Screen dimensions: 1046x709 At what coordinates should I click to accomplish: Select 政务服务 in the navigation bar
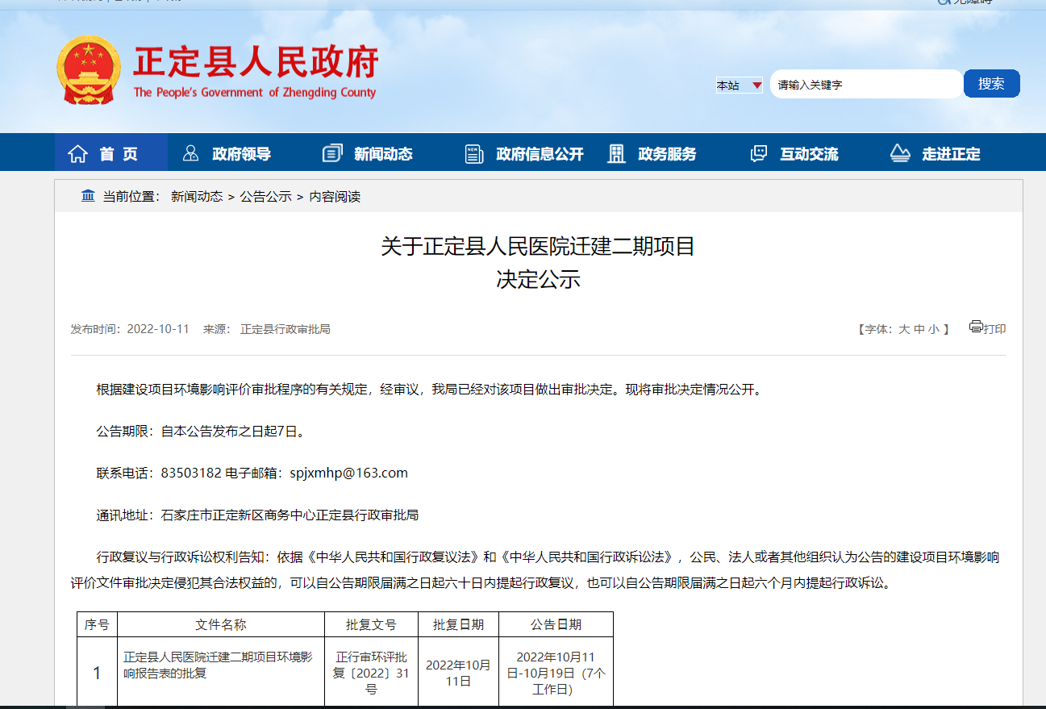pos(667,154)
